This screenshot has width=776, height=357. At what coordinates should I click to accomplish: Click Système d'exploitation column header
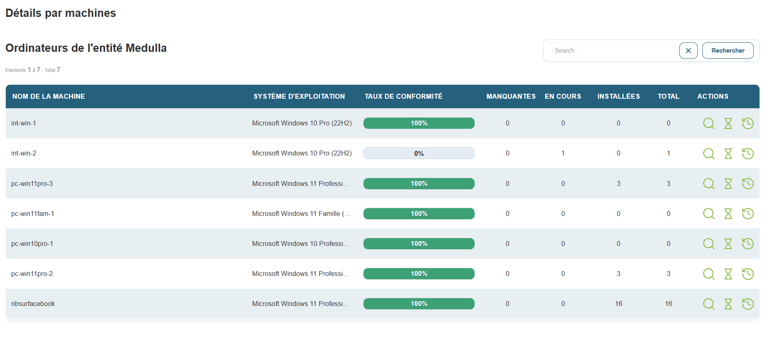pos(299,96)
